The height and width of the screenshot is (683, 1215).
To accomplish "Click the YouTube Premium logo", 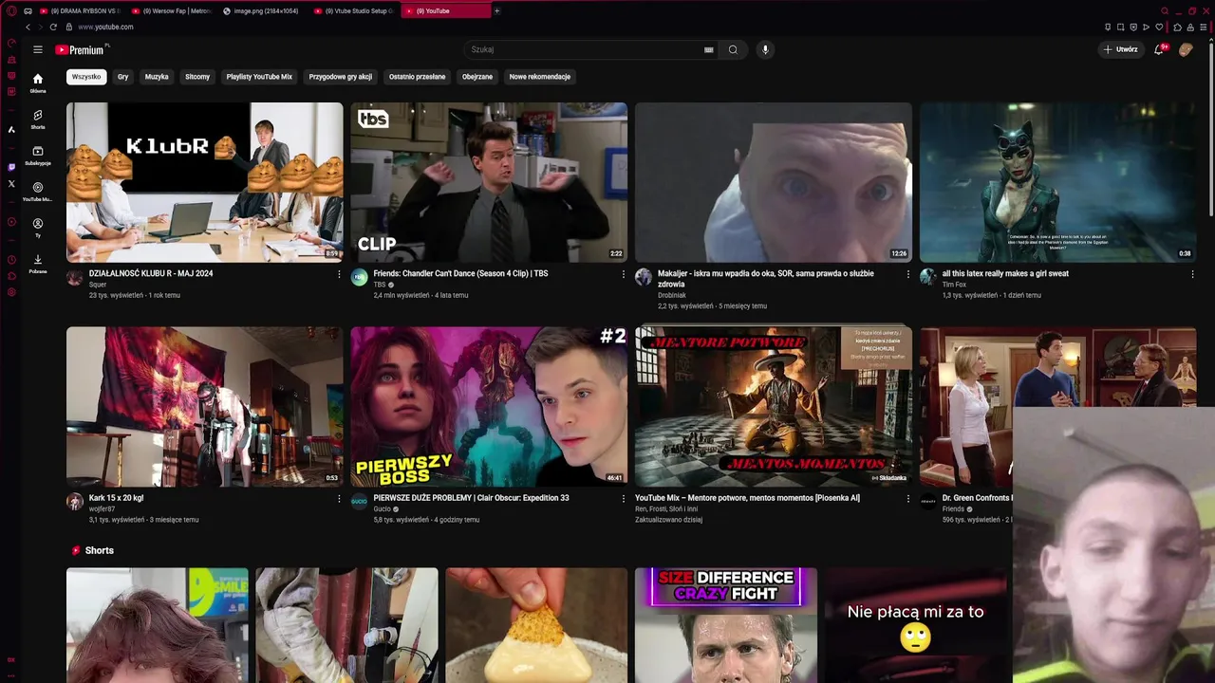I will [x=82, y=49].
